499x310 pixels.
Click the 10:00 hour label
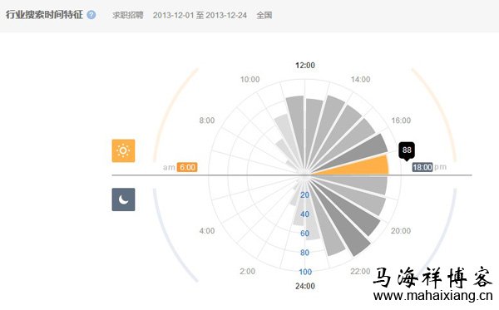249,80
